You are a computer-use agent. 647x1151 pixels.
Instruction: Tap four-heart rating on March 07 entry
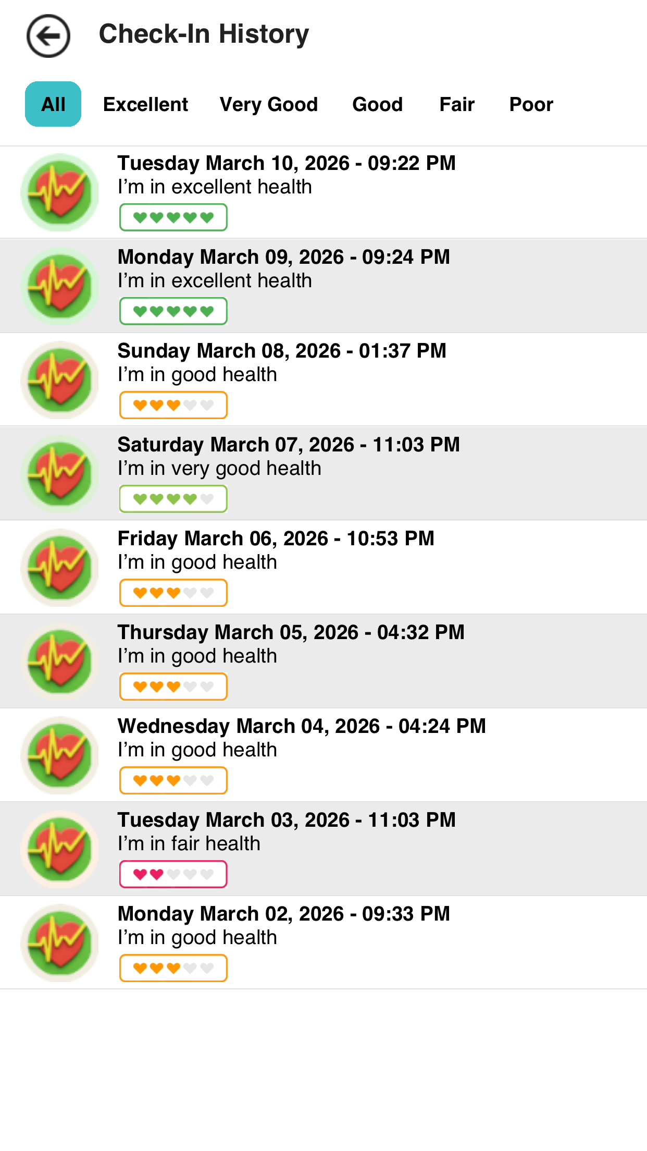coord(173,499)
